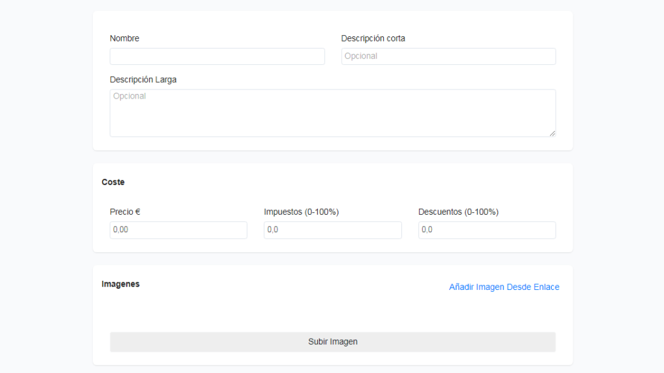The width and height of the screenshot is (664, 373).
Task: Click the Descripción Larga label
Action: pos(143,80)
